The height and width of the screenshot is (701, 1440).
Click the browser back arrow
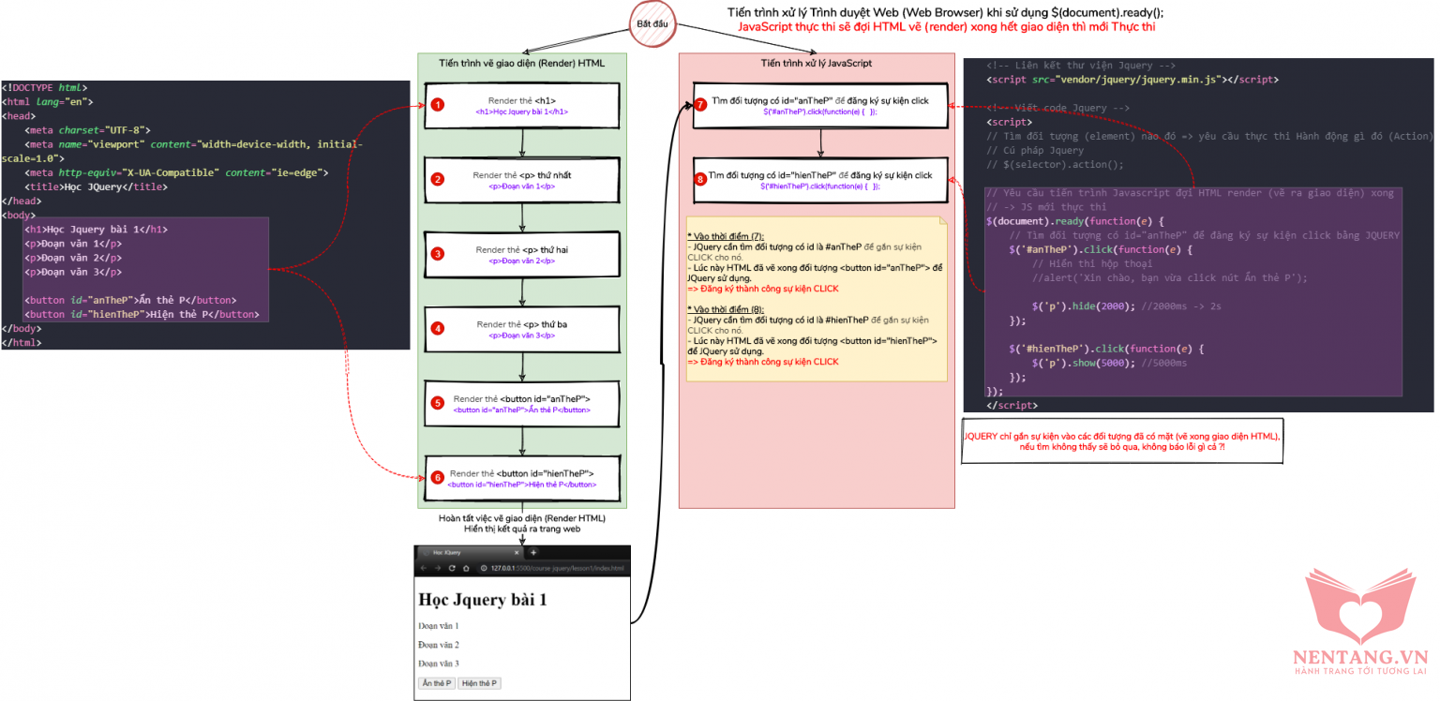423,569
